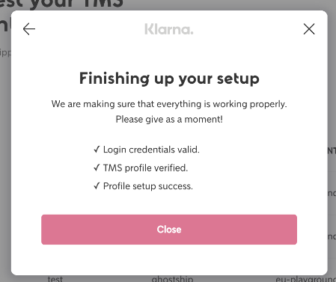Click the dimmed TMS page heading above the dialog

click(61, 4)
